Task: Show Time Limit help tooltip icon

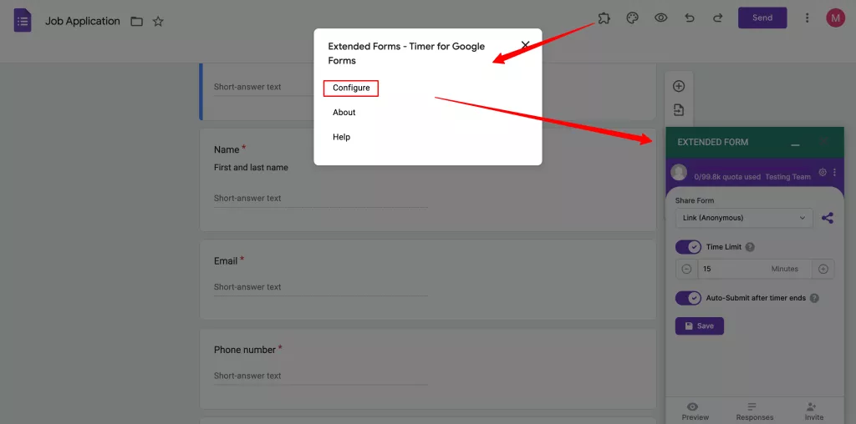Action: tap(750, 247)
